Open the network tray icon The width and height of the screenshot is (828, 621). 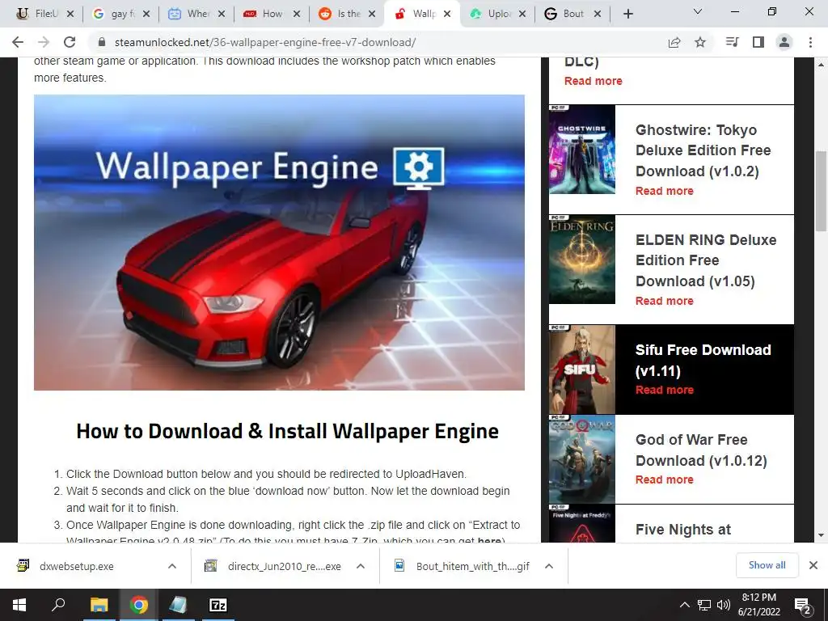(704, 605)
